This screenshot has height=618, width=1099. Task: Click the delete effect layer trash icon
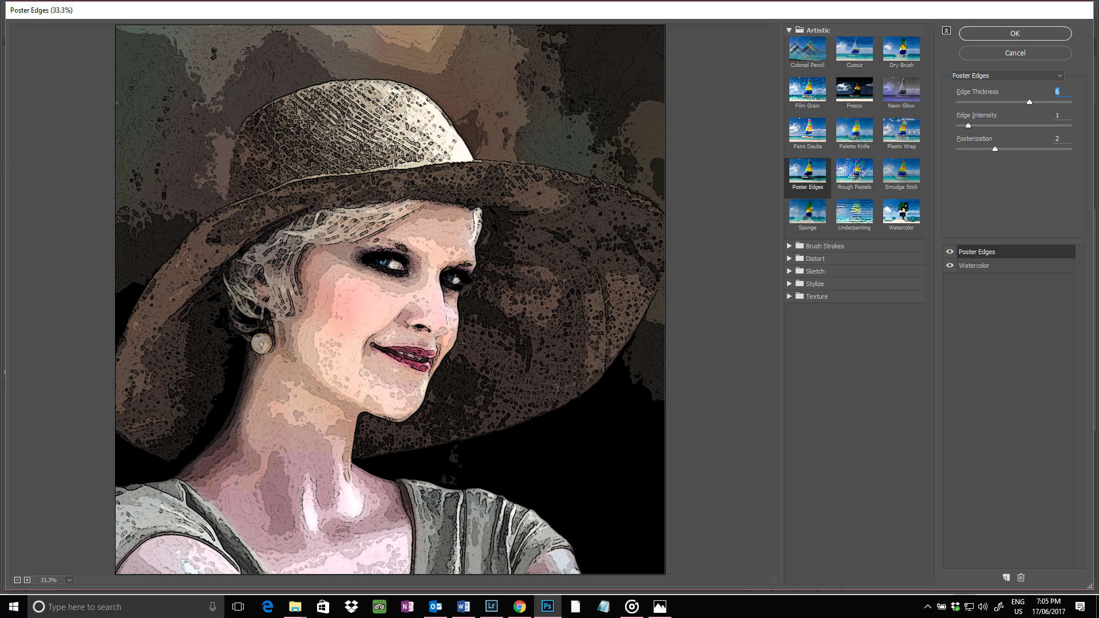tap(1021, 577)
